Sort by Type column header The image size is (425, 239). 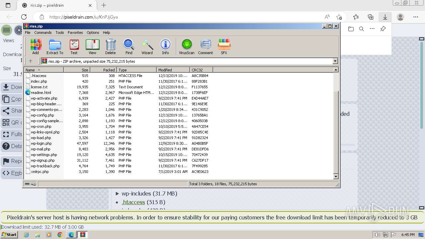tap(136, 70)
